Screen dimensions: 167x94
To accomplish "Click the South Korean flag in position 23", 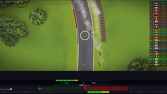I will coord(156,62).
